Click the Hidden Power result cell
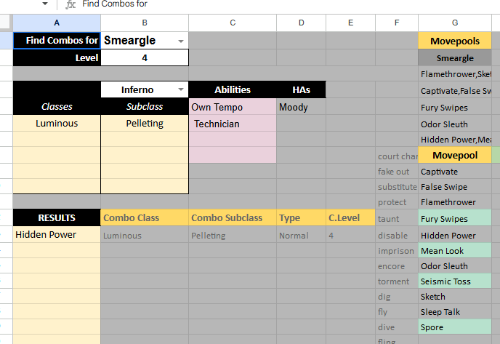This screenshot has height=344, width=500. pyautogui.click(x=57, y=235)
